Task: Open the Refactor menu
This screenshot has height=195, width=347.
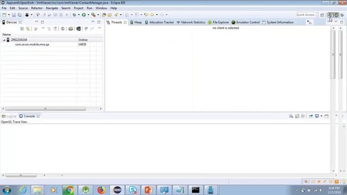Action: click(x=37, y=8)
